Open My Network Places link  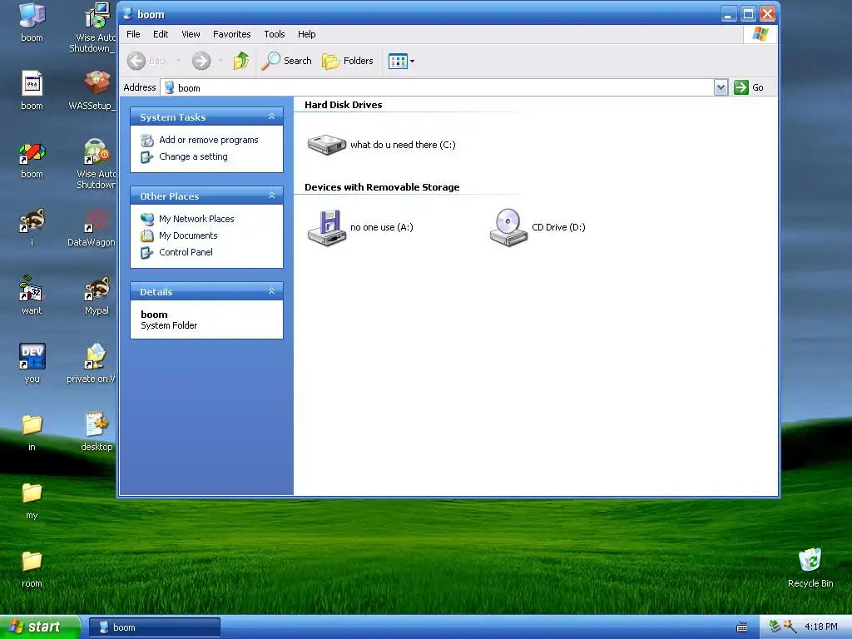196,219
